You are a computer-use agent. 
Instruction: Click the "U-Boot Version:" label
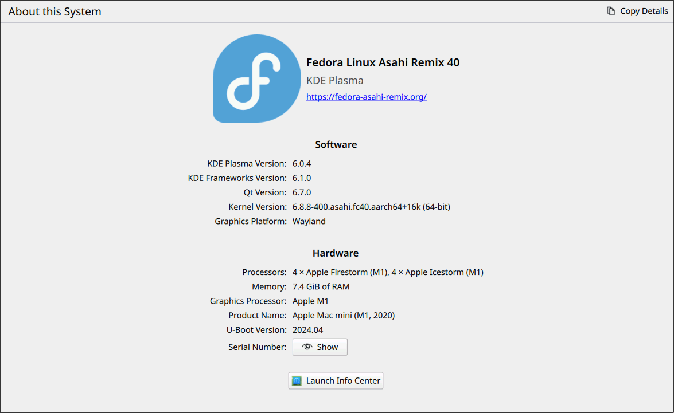256,330
